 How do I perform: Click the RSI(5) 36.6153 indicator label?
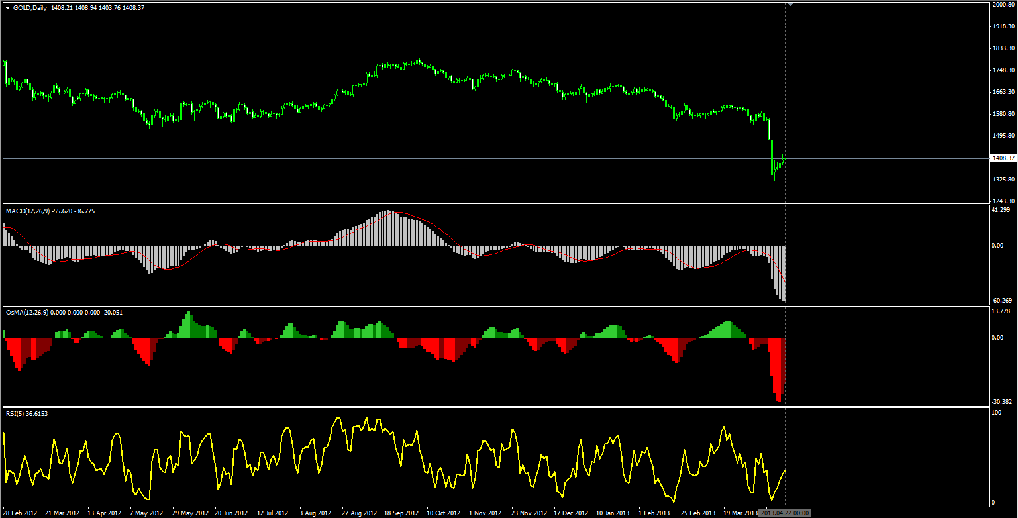(26, 413)
